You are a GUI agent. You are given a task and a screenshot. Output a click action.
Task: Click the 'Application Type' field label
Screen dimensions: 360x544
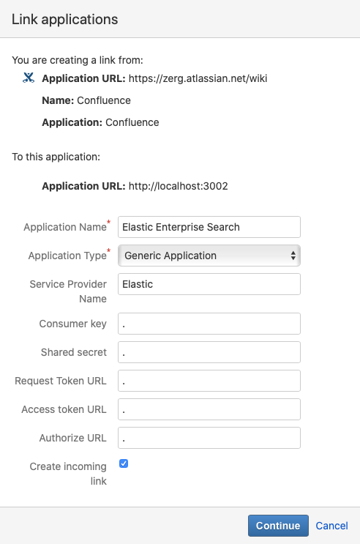click(67, 256)
